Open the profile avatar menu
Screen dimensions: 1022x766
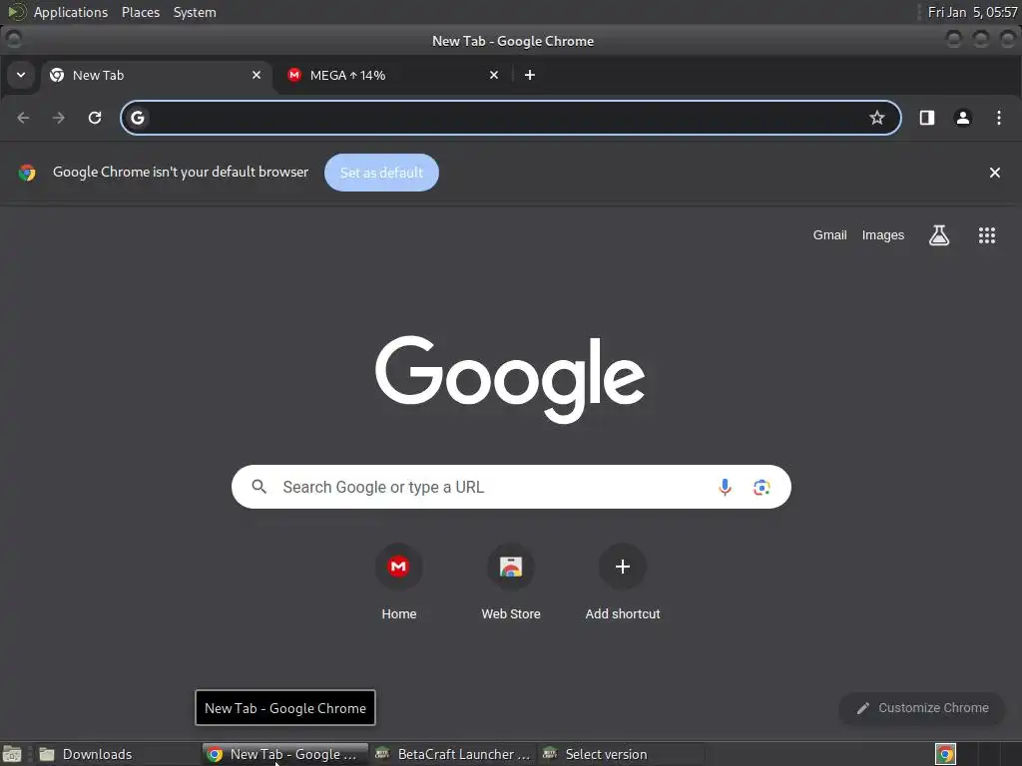pos(963,118)
